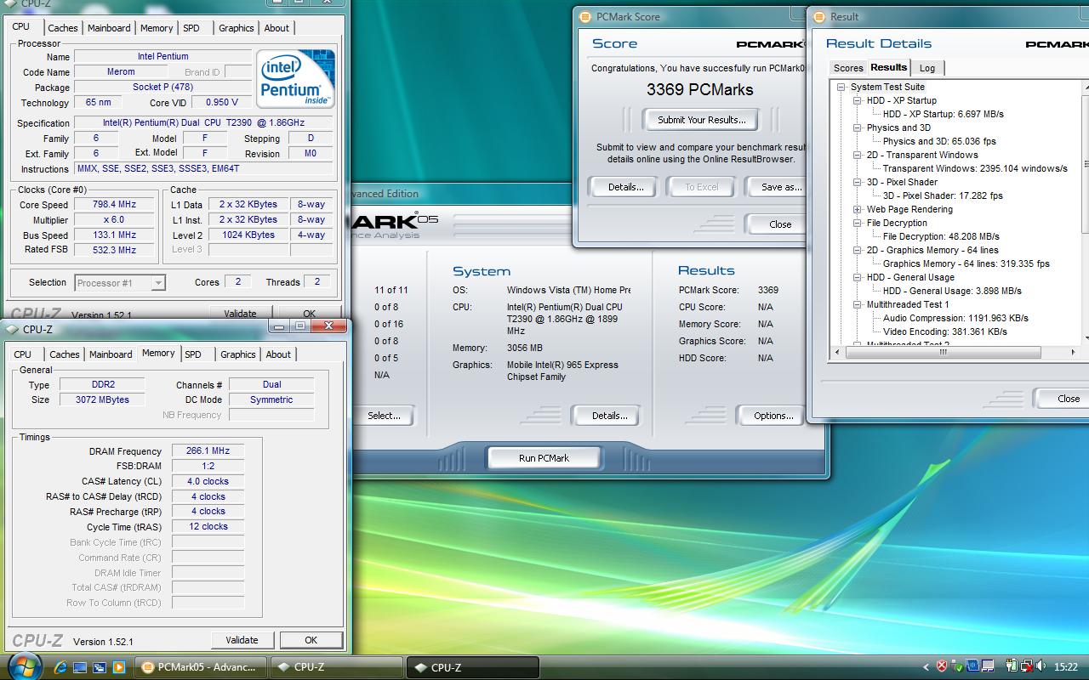Viewport: 1089px width, 680px height.
Task: Click the Run PCMark button
Action: (x=544, y=458)
